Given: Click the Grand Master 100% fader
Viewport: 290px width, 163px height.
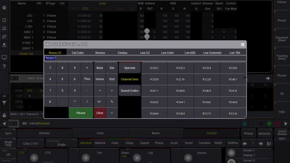Looking at the screenshot, I should (282, 135).
